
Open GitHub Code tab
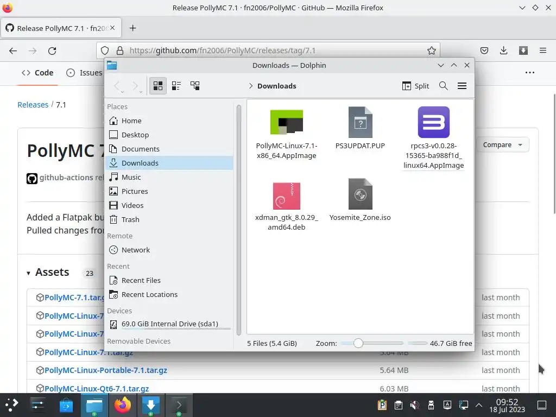pos(37,73)
